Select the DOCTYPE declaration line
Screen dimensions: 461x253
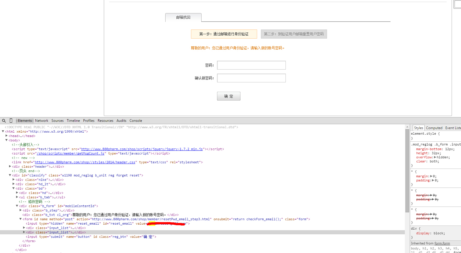coord(121,127)
